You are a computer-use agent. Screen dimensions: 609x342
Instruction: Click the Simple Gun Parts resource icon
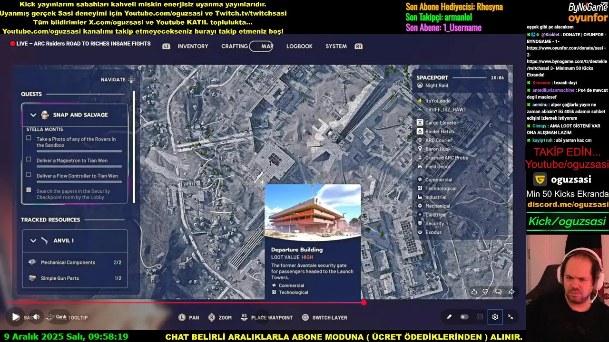click(32, 278)
